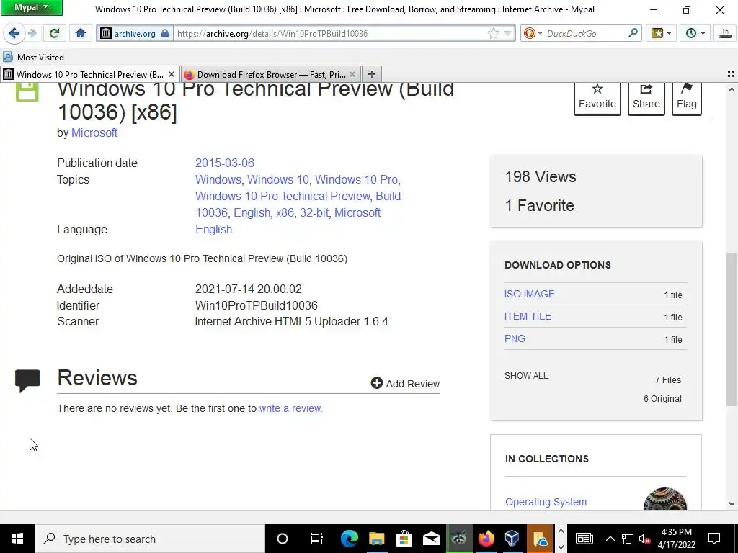Click the page vertical scrollbar thumb
Viewport: 738px width, 553px height.
point(732,329)
